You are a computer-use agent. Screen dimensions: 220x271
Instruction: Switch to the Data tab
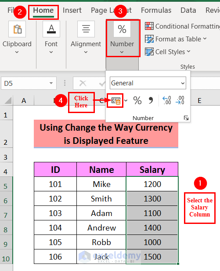tap(188, 11)
